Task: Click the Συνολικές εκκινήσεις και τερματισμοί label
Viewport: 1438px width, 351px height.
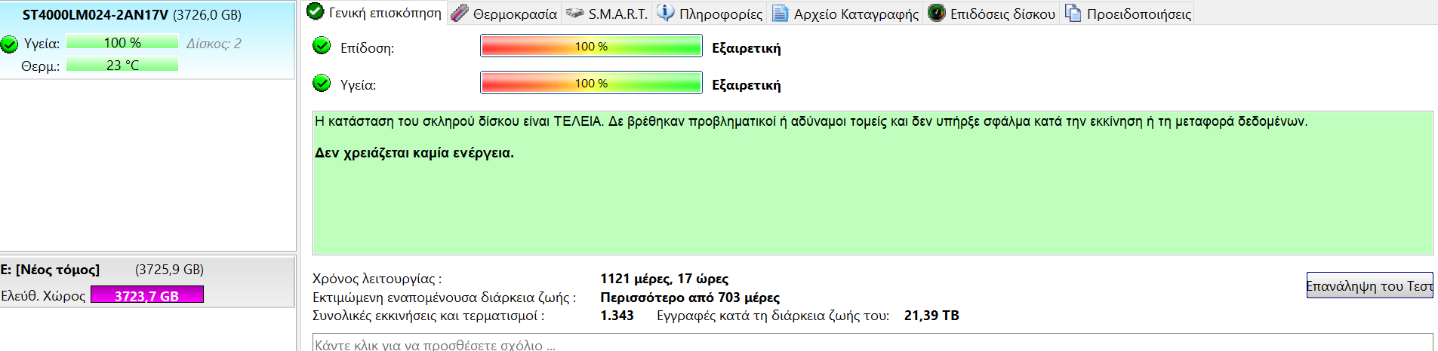Action: pyautogui.click(x=428, y=316)
